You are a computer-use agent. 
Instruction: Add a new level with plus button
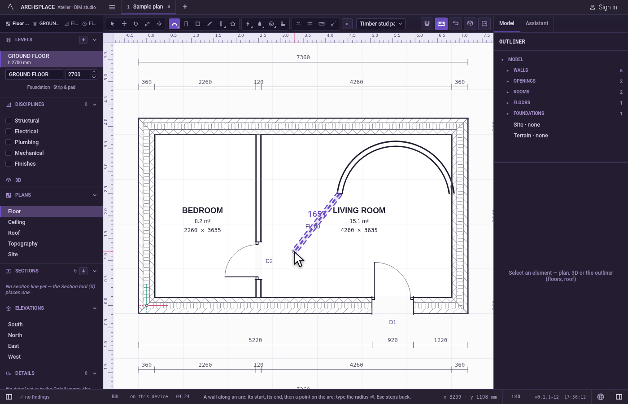coord(83,40)
